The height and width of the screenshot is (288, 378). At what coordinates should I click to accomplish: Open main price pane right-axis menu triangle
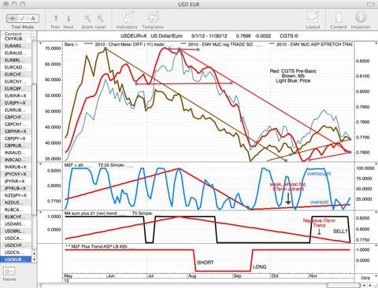coord(376,43)
